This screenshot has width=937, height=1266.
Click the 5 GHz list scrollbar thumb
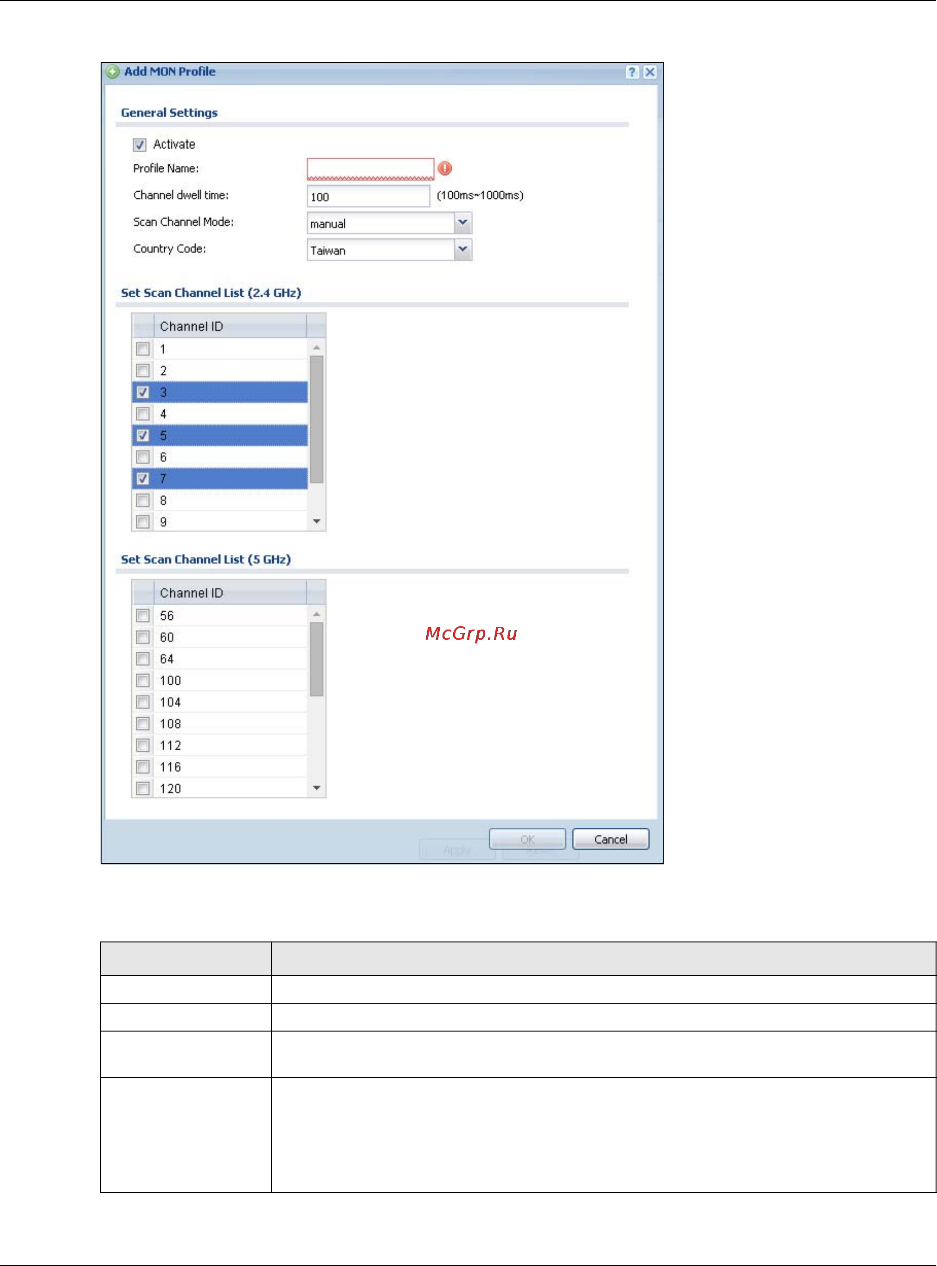coord(316,659)
